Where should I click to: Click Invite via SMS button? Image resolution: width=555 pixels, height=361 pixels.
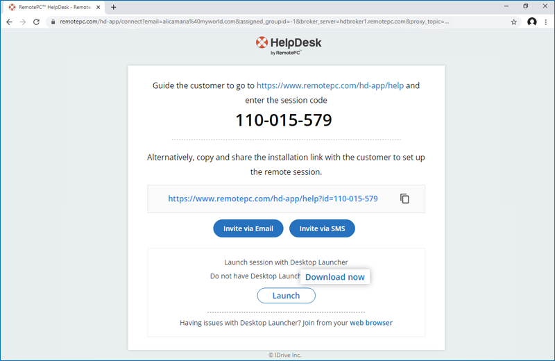(322, 228)
